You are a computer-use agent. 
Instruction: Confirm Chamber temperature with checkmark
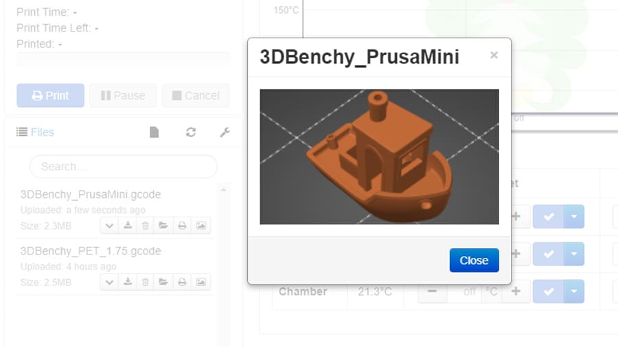[549, 291]
